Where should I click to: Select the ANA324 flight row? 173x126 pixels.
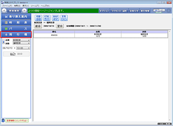pos(54,35)
